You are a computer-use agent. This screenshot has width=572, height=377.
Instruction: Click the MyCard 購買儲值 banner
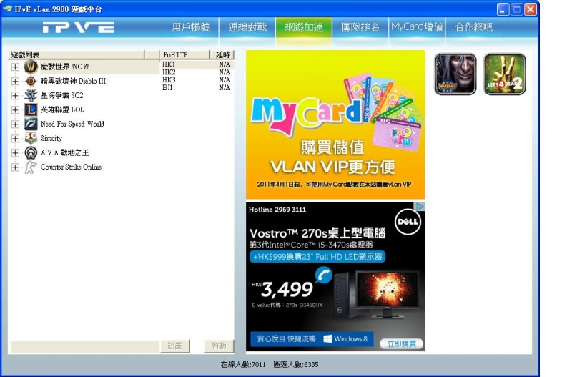tap(335, 124)
